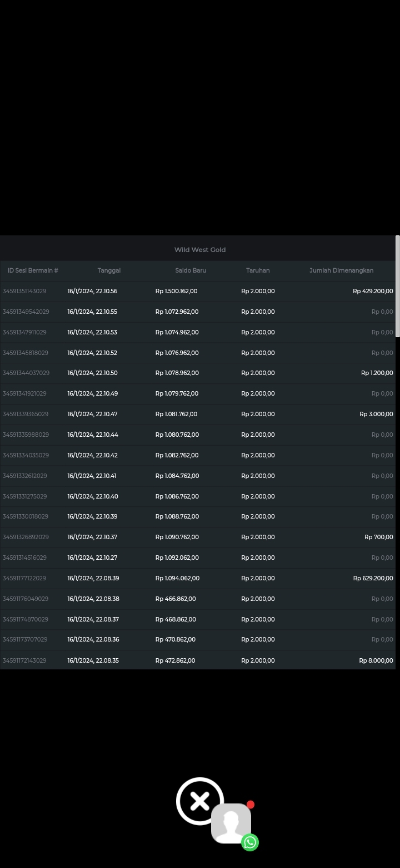Click session ID 34591344037029
The image size is (400, 868).
tap(26, 373)
